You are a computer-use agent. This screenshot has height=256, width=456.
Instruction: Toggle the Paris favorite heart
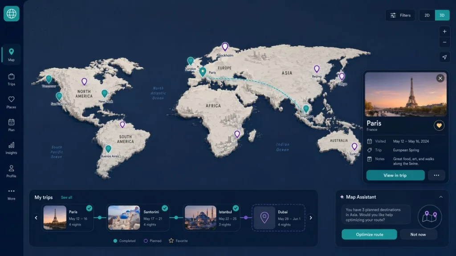[x=439, y=126]
